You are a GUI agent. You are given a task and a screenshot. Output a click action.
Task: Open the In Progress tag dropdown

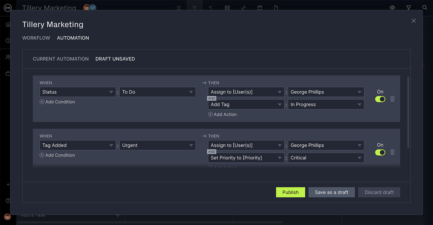tap(326, 105)
